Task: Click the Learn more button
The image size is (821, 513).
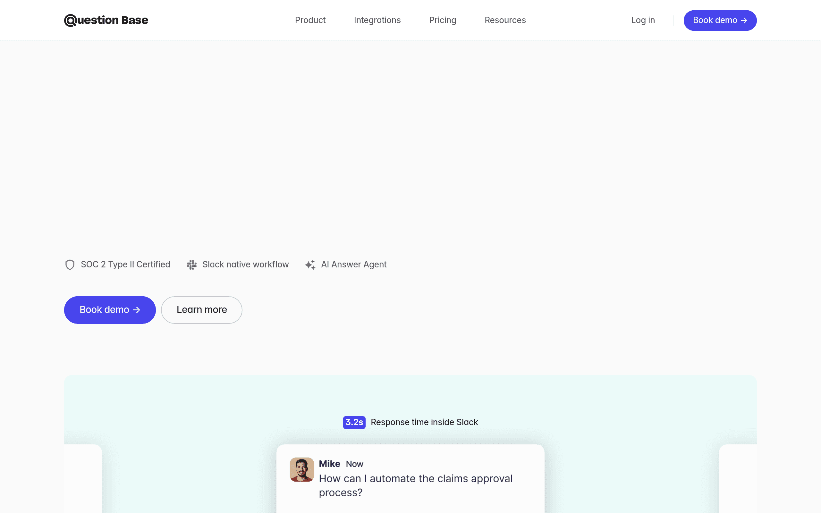Action: point(201,310)
